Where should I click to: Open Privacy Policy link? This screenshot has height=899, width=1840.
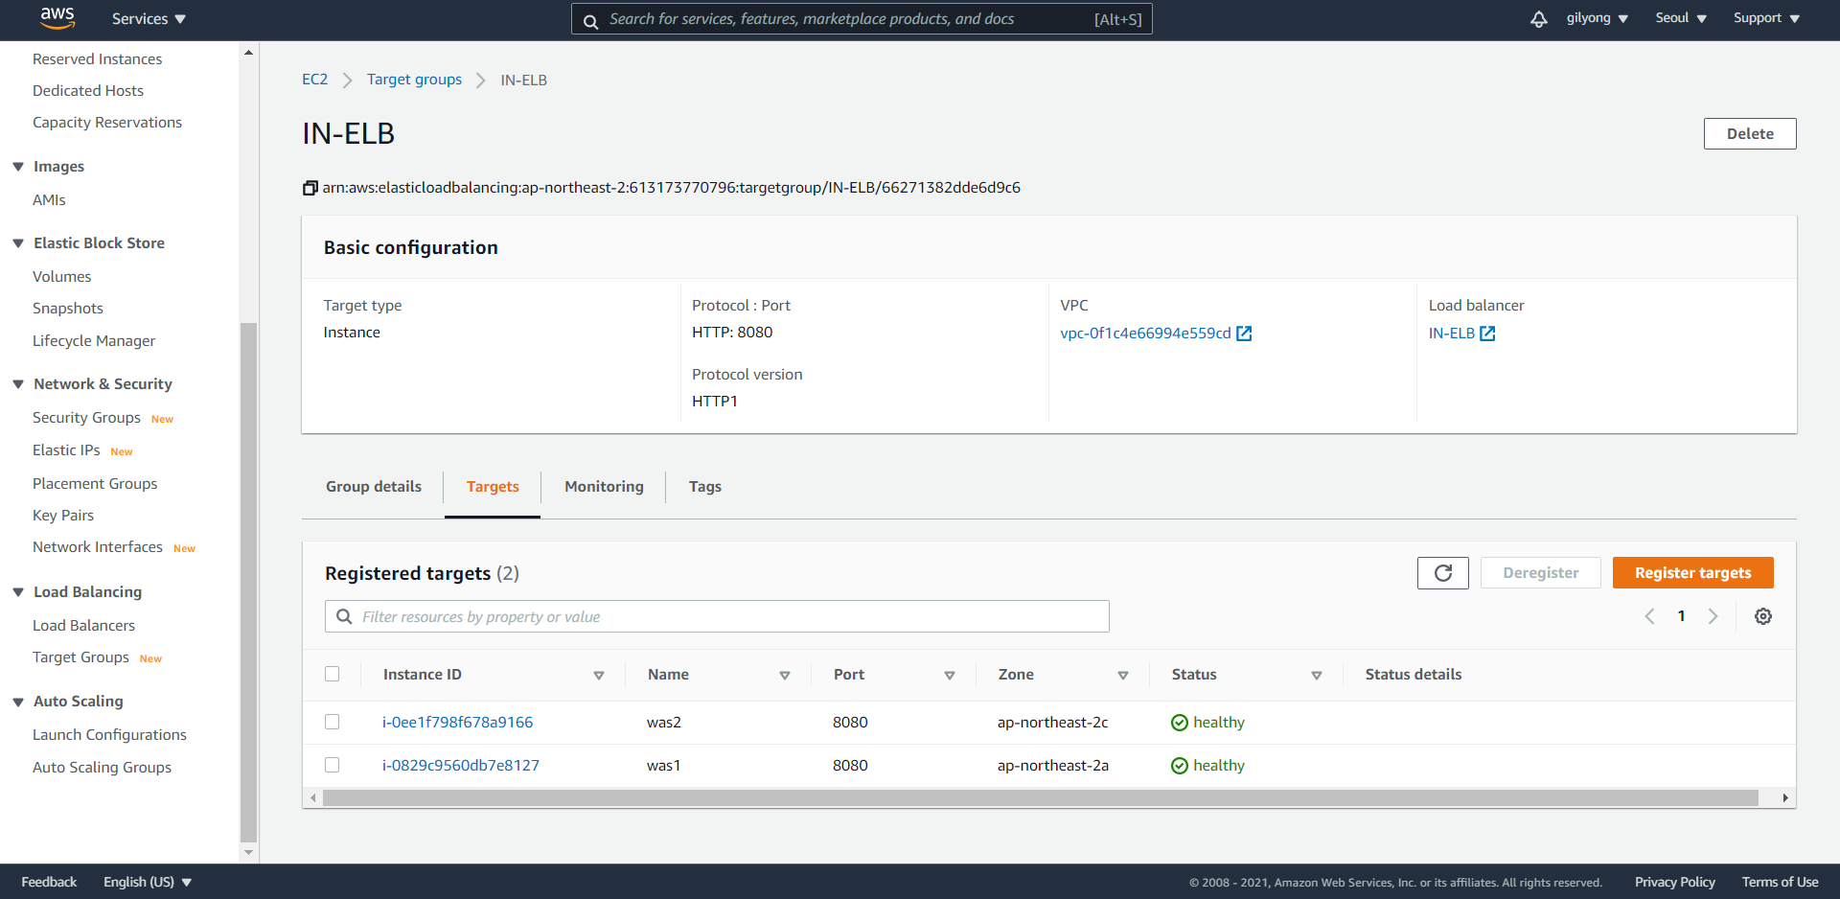click(1675, 882)
